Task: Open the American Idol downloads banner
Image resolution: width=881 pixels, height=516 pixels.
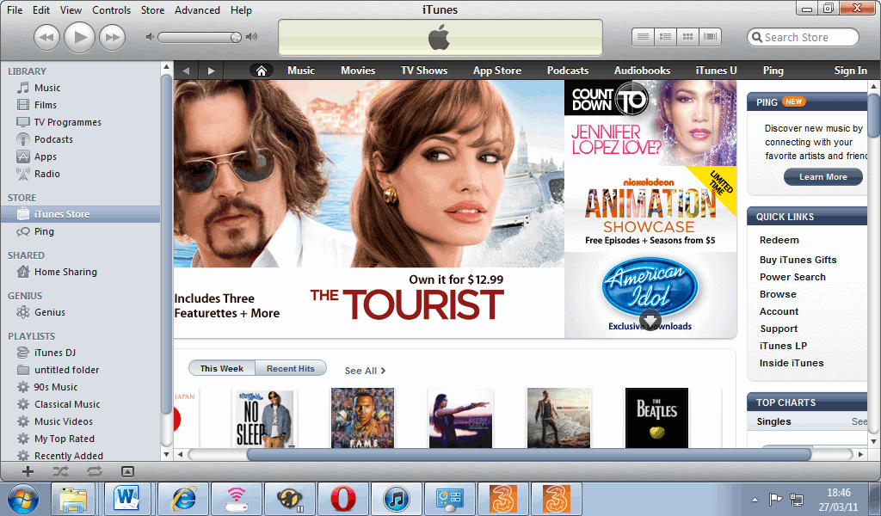Action: pyautogui.click(x=650, y=295)
